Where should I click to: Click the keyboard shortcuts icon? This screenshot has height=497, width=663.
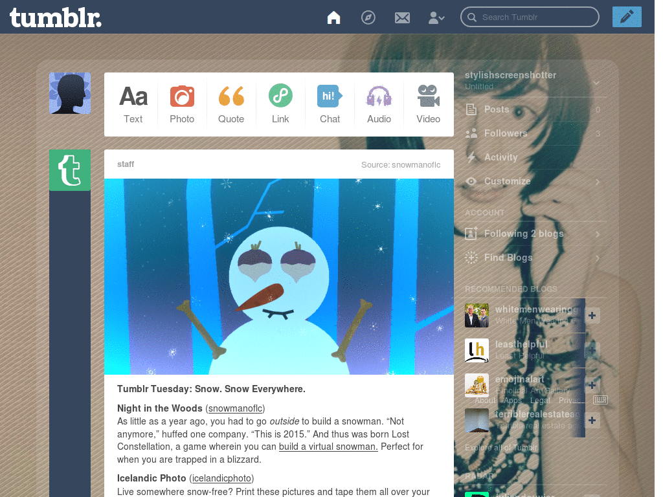[x=600, y=400]
